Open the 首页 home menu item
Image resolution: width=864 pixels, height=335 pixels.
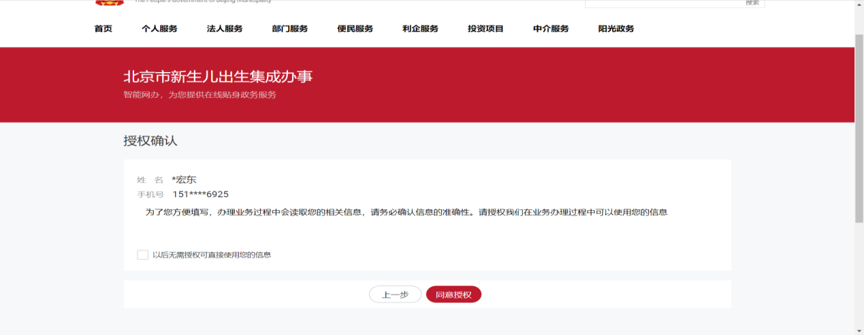pyautogui.click(x=103, y=29)
